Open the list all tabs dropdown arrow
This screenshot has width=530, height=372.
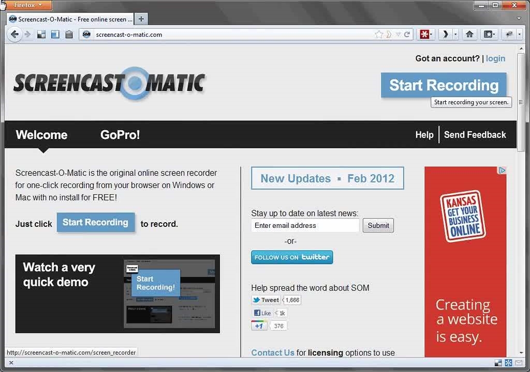pos(519,19)
